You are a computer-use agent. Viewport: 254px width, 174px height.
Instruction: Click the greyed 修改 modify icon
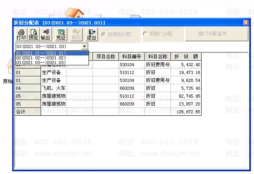(x=76, y=35)
